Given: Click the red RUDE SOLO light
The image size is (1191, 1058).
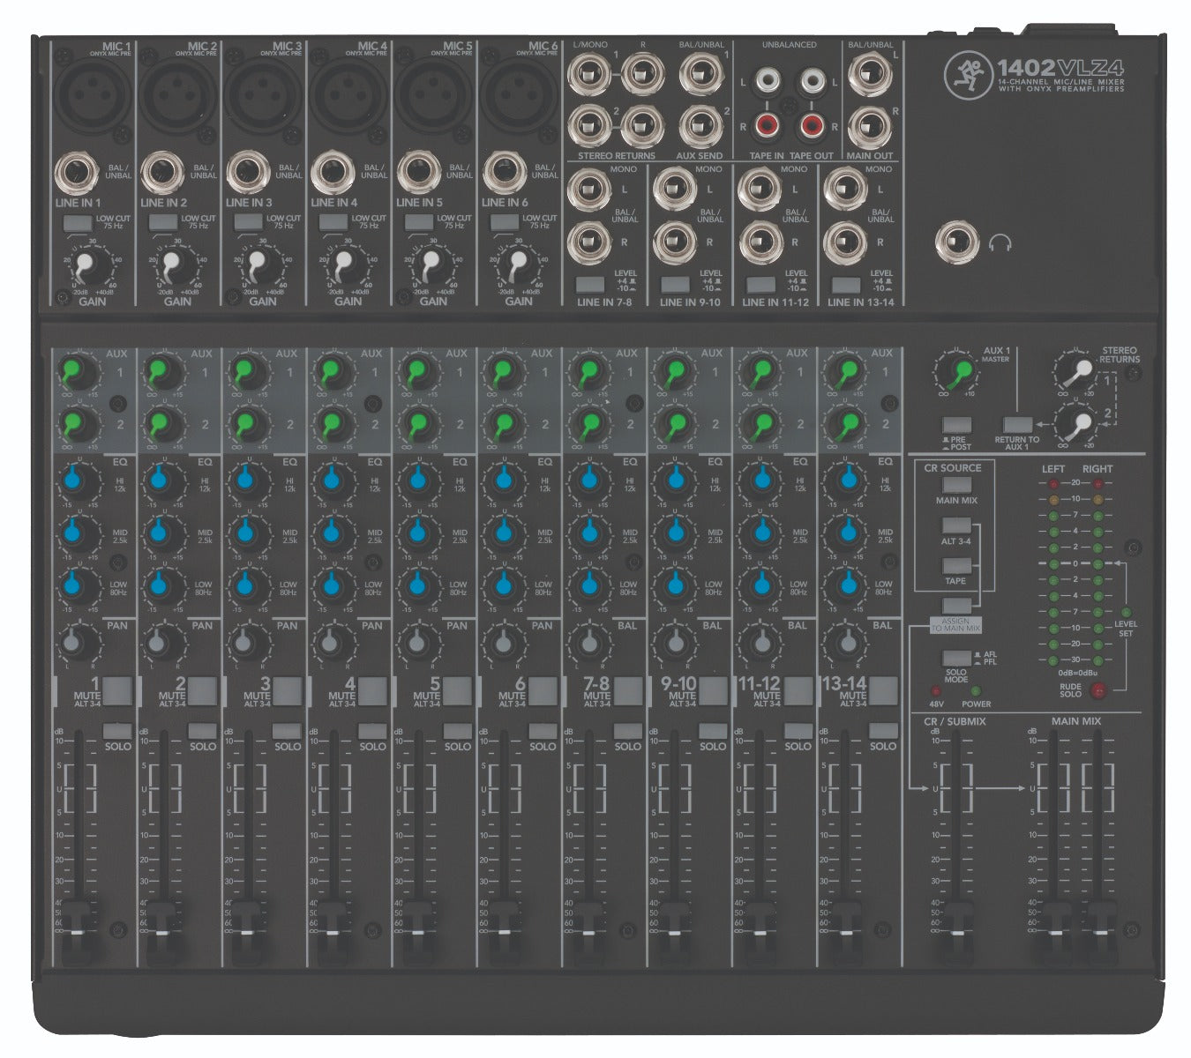Looking at the screenshot, I should 1098,690.
